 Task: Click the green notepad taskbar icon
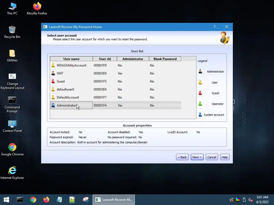tap(72, 200)
